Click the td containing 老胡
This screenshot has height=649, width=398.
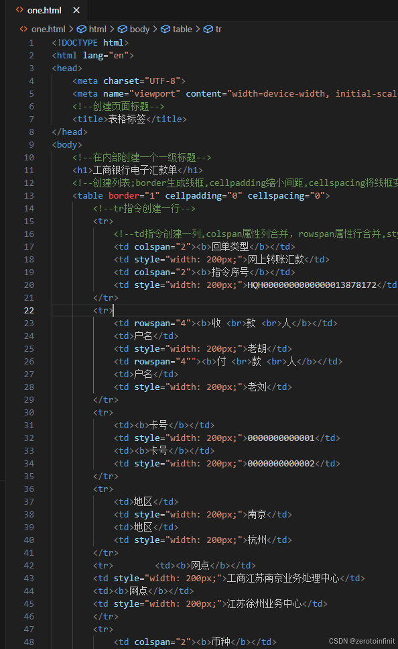click(203, 349)
